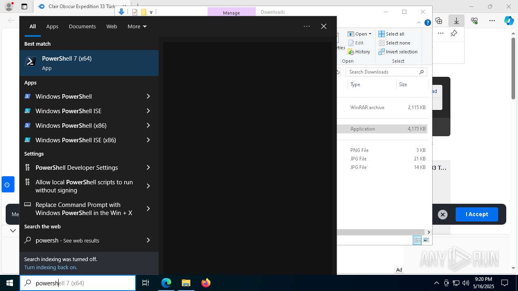The height and width of the screenshot is (291, 518).
Task: Select the WinRAR archive file row
Action: [383, 108]
